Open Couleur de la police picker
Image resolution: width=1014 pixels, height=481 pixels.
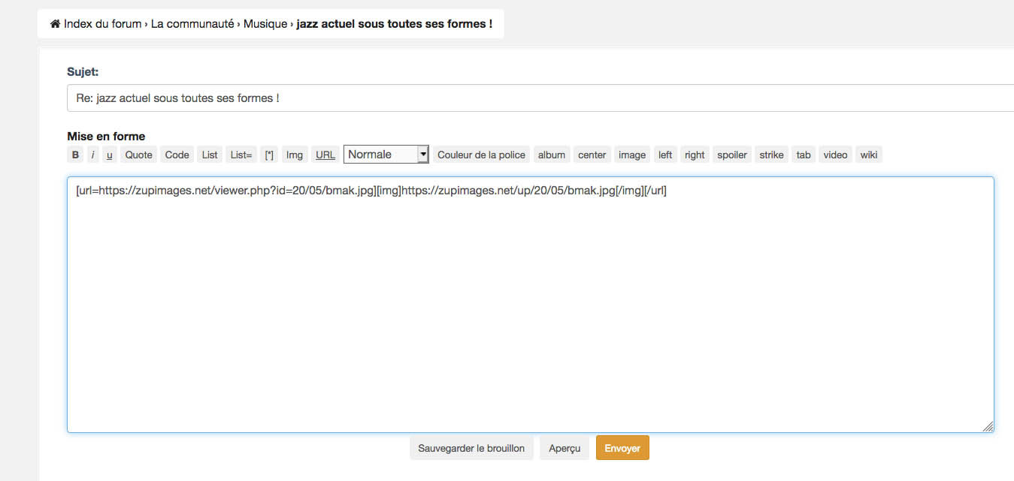point(481,155)
